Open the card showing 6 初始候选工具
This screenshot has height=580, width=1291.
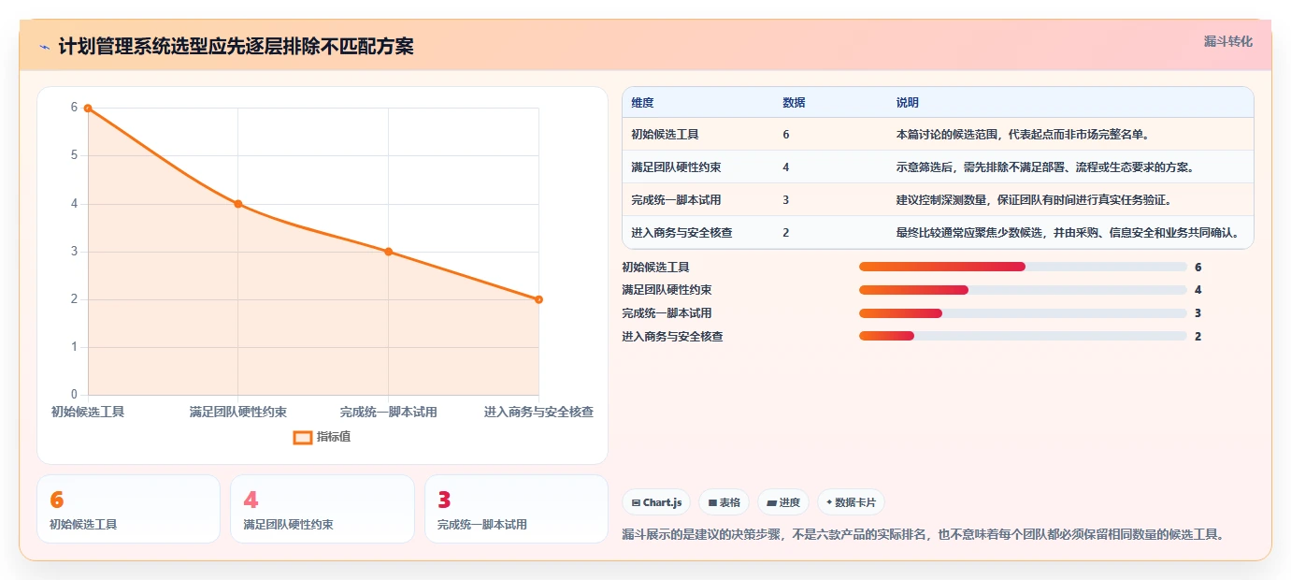[x=129, y=509]
